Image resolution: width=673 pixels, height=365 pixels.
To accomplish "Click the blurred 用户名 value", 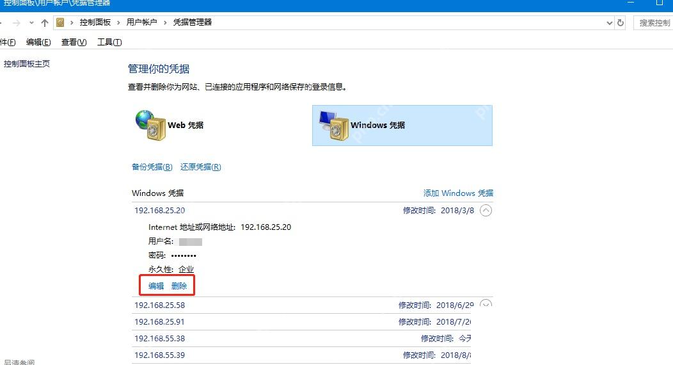I will click(191, 242).
